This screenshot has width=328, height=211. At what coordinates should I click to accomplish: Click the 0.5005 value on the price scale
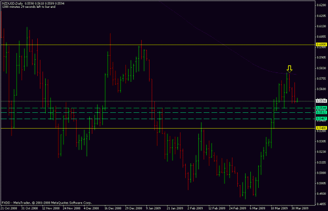(x=321, y=183)
